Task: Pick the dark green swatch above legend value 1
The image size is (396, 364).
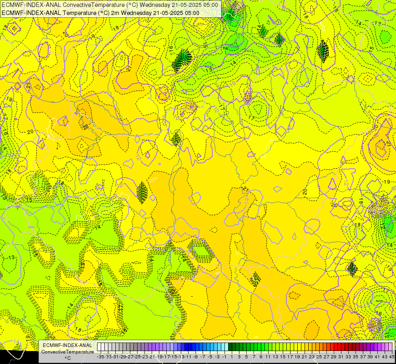Action: point(230,347)
